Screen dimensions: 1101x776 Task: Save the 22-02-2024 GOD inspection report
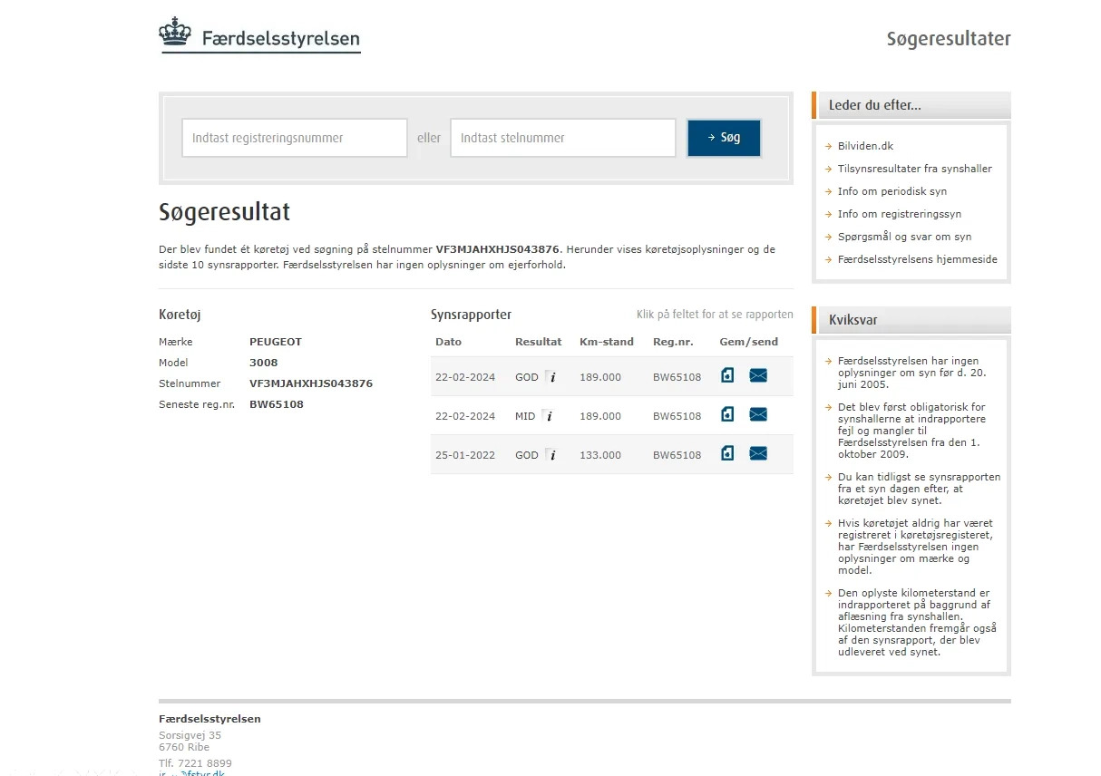tap(727, 375)
